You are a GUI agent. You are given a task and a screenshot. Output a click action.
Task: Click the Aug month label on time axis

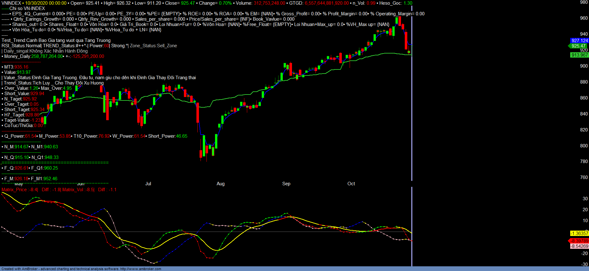coord(221,184)
